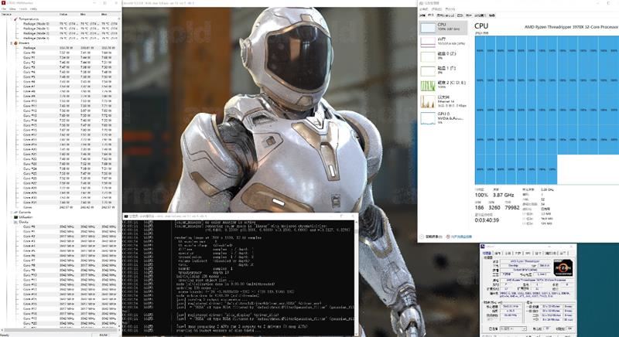The width and height of the screenshot is (619, 337).
Task: Expand the Utilization node in HWMonitor
Action: click(11, 216)
